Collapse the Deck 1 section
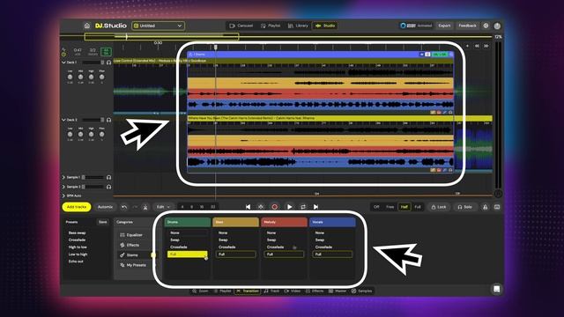564x317 pixels. (63, 63)
